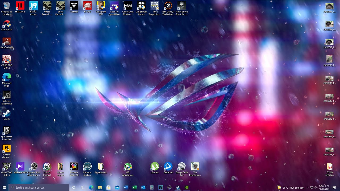This screenshot has height=191, width=340.
Task: Open the Mail app from the taskbar
Action: point(117,188)
